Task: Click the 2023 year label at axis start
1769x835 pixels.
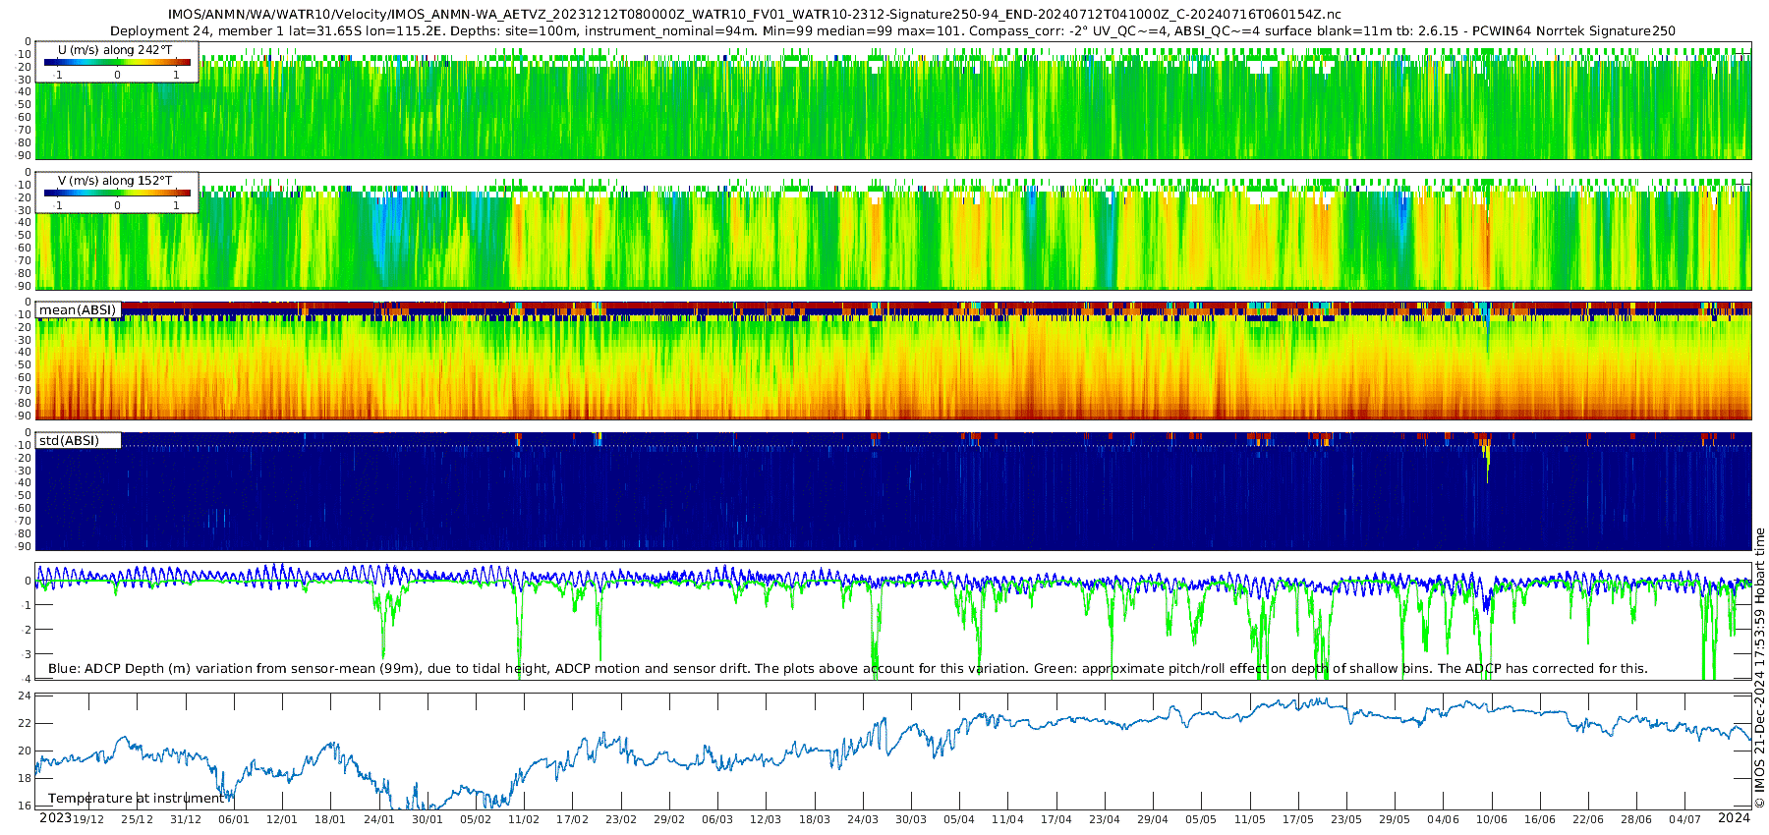Action: (55, 818)
